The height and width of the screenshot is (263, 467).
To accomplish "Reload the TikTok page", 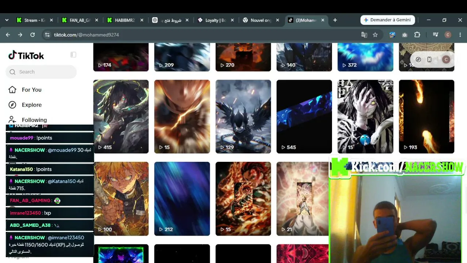I will coord(32,35).
